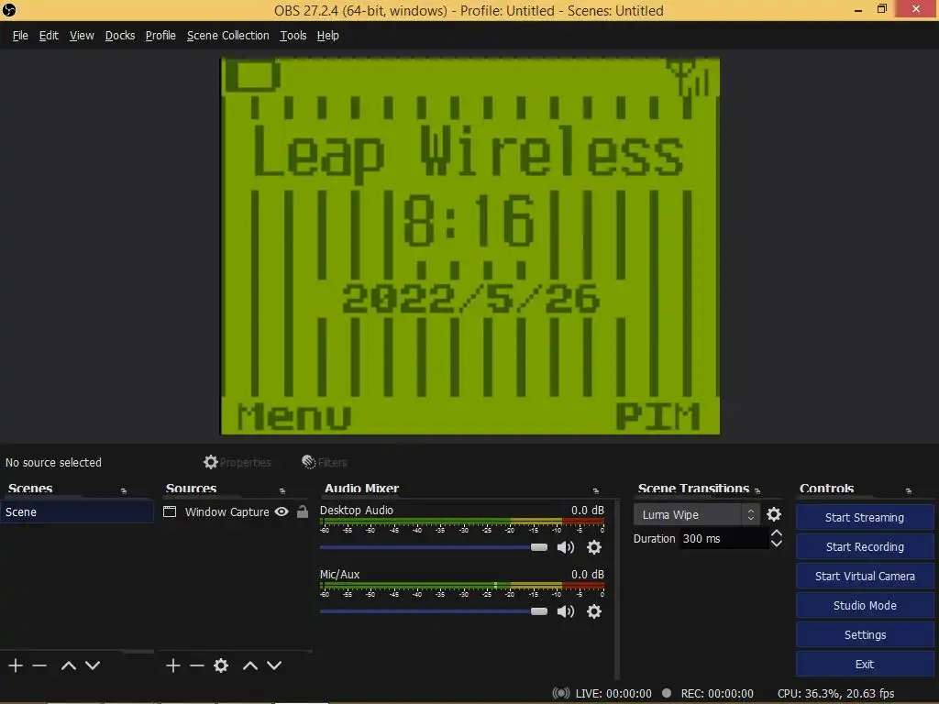
Task: Adjust the Desktop Audio volume slider
Action: point(434,547)
